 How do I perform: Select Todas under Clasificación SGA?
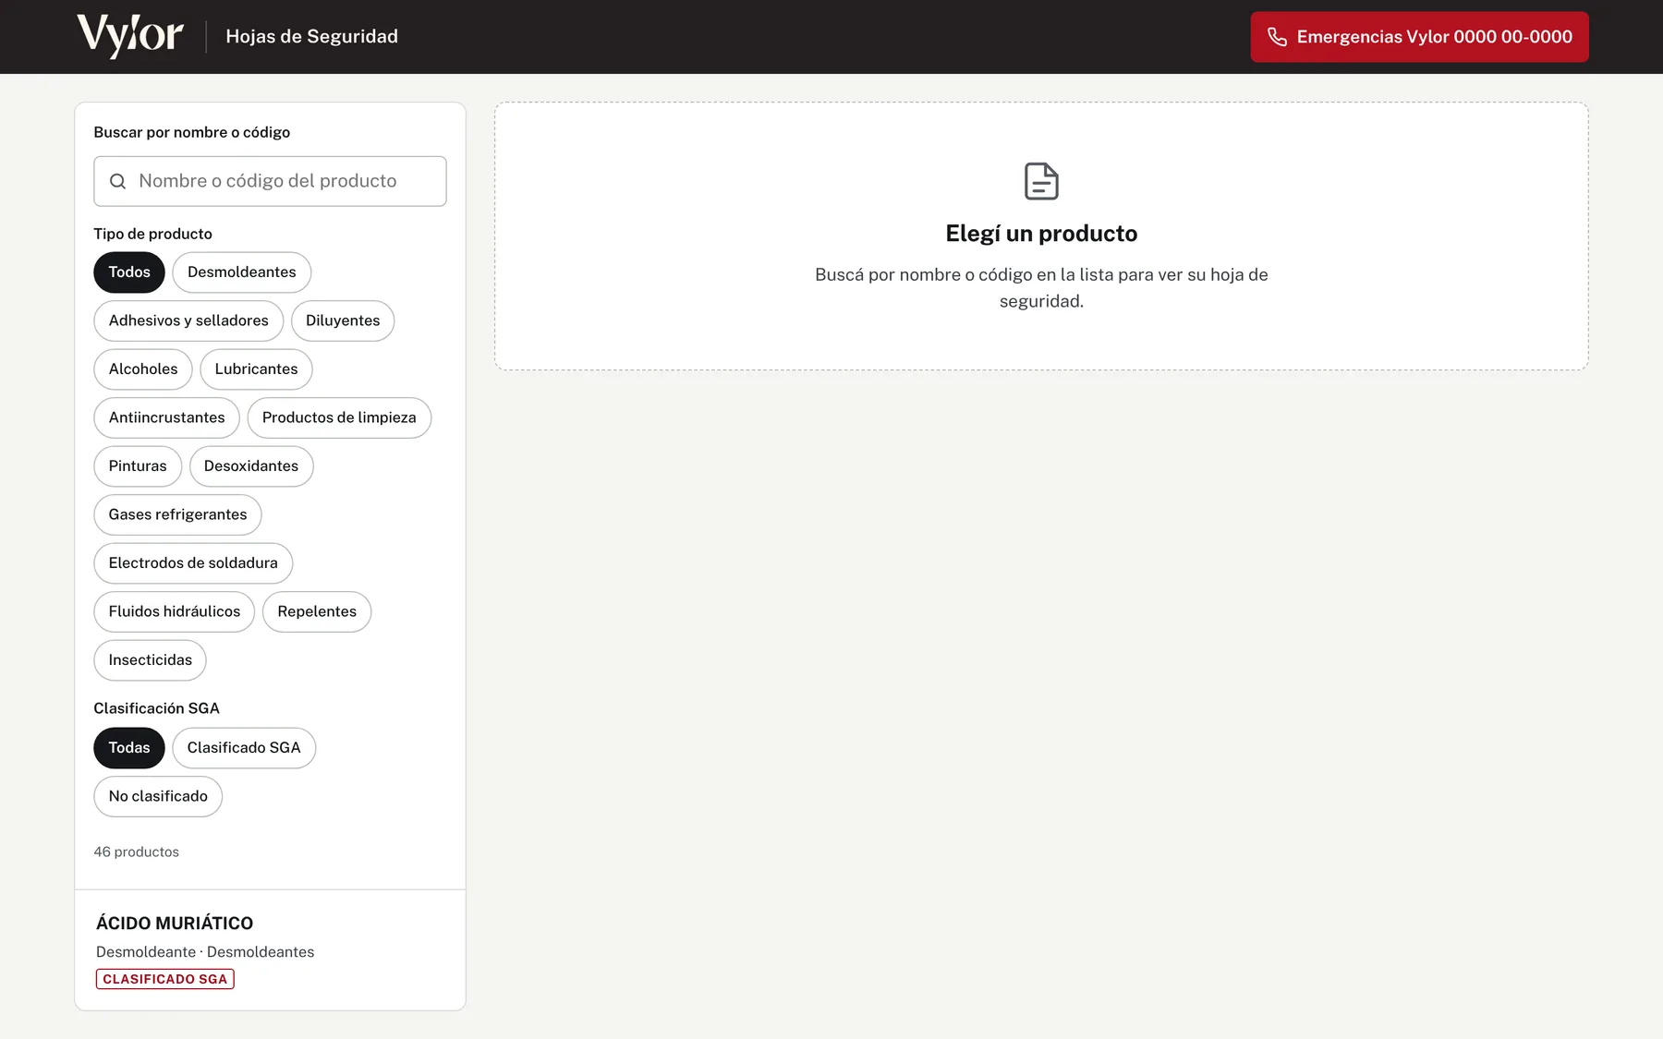pyautogui.click(x=129, y=748)
